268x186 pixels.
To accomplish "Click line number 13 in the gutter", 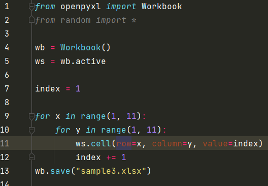I will (5, 171).
